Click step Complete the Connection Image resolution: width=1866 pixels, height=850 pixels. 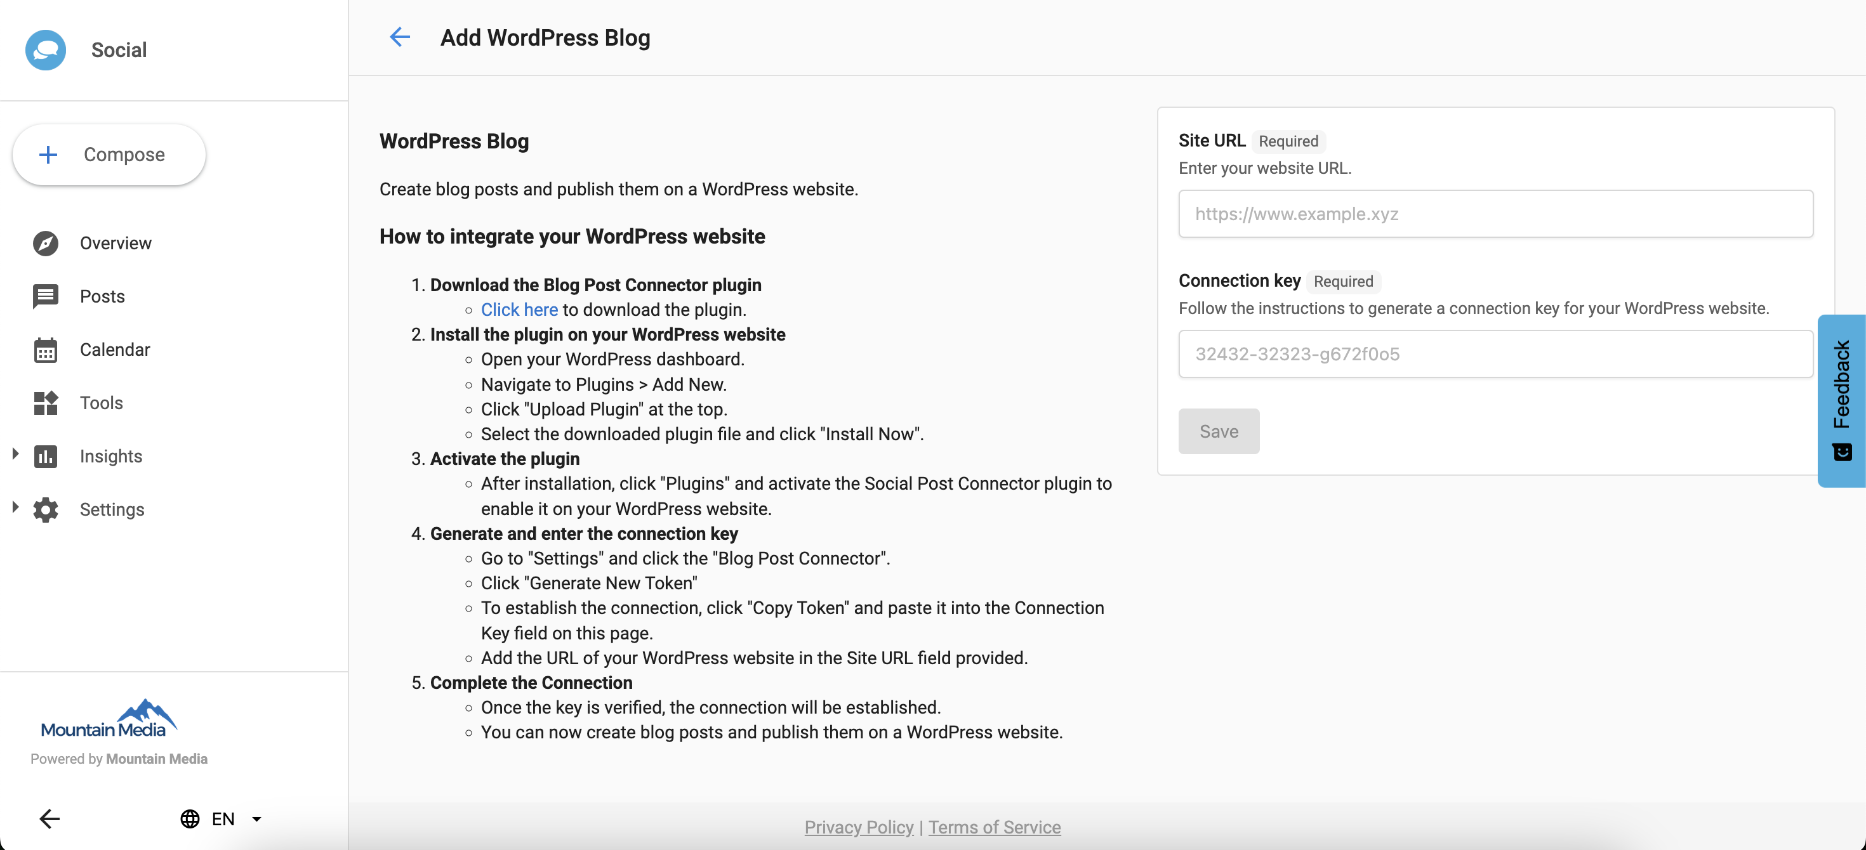pos(531,683)
